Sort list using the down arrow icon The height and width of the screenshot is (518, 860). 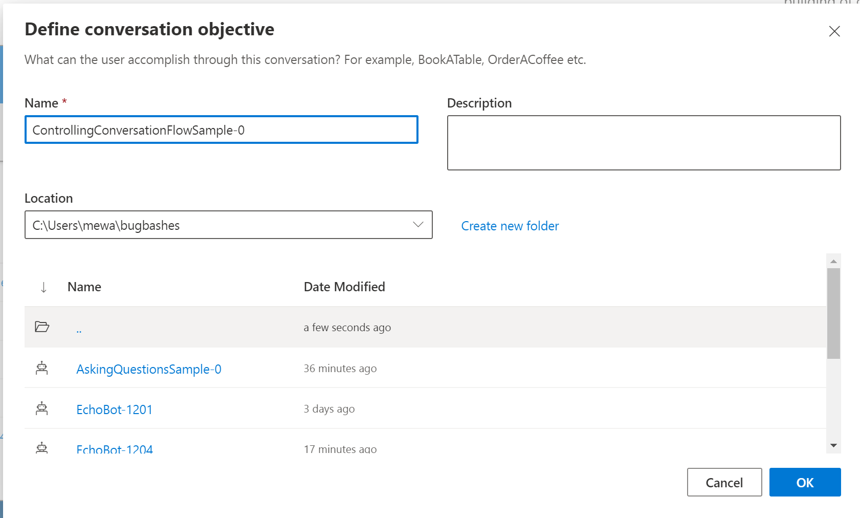tap(43, 287)
